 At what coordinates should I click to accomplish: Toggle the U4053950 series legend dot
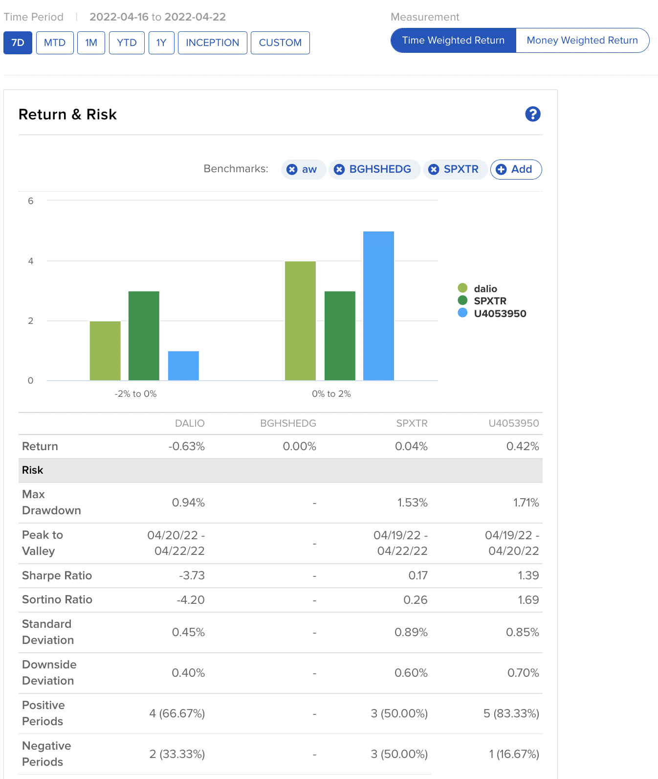462,313
